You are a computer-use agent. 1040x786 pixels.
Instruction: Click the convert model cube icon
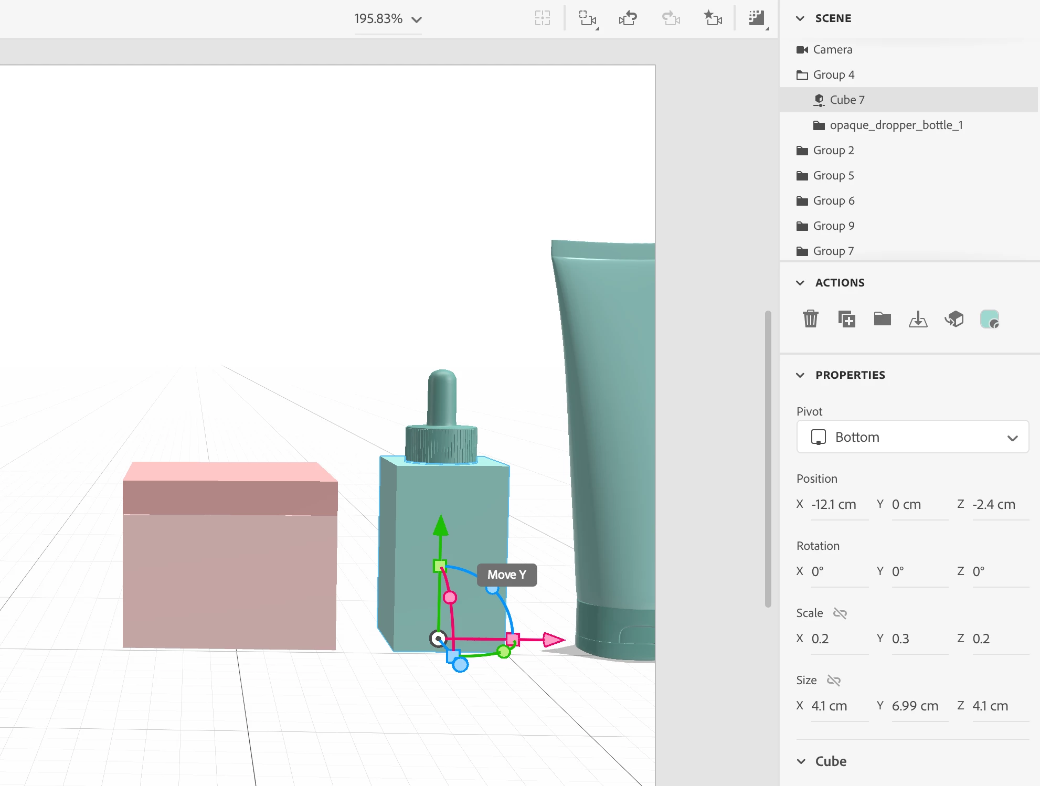pos(953,318)
